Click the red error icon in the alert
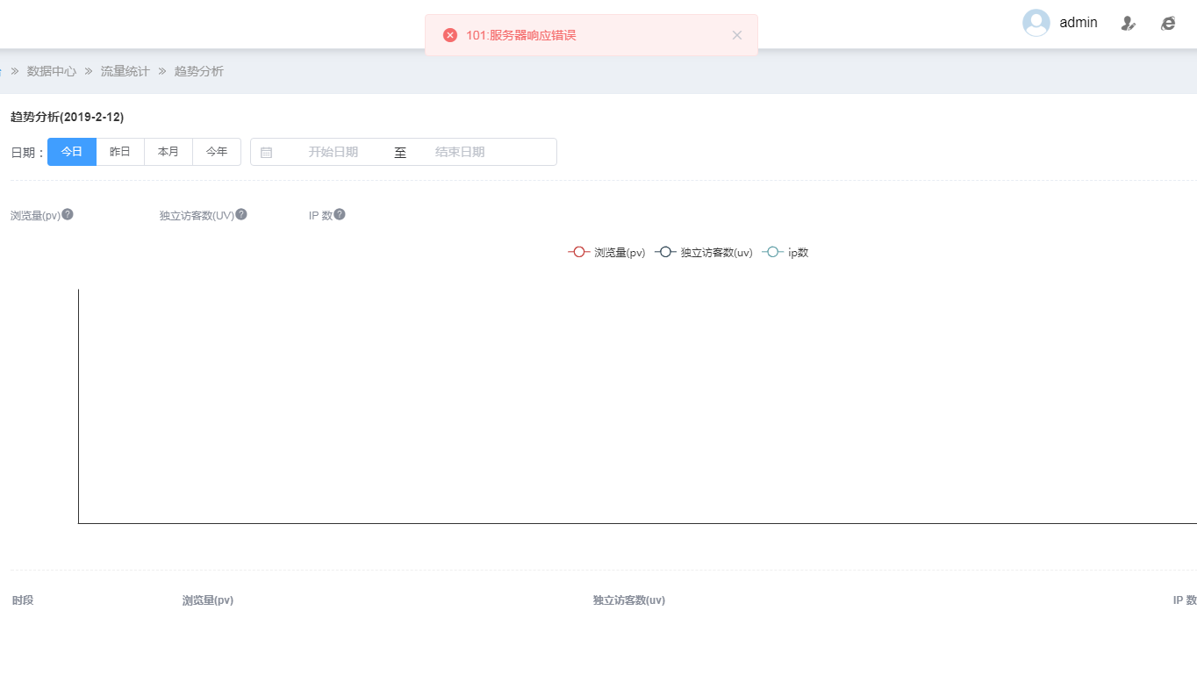 coord(450,35)
